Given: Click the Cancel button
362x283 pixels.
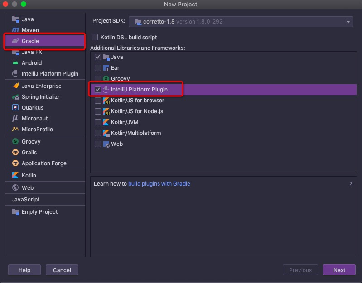Looking at the screenshot, I should click(62, 270).
